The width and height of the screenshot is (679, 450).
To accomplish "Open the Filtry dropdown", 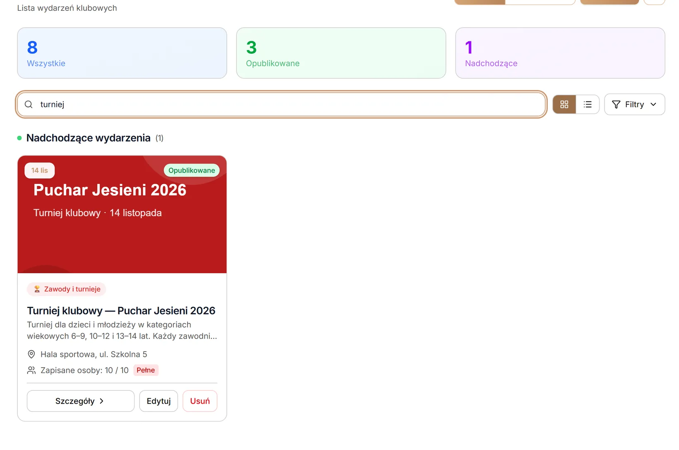I will (634, 104).
